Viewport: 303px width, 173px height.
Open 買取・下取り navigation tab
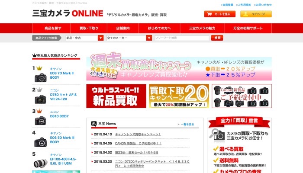pyautogui.click(x=89, y=28)
